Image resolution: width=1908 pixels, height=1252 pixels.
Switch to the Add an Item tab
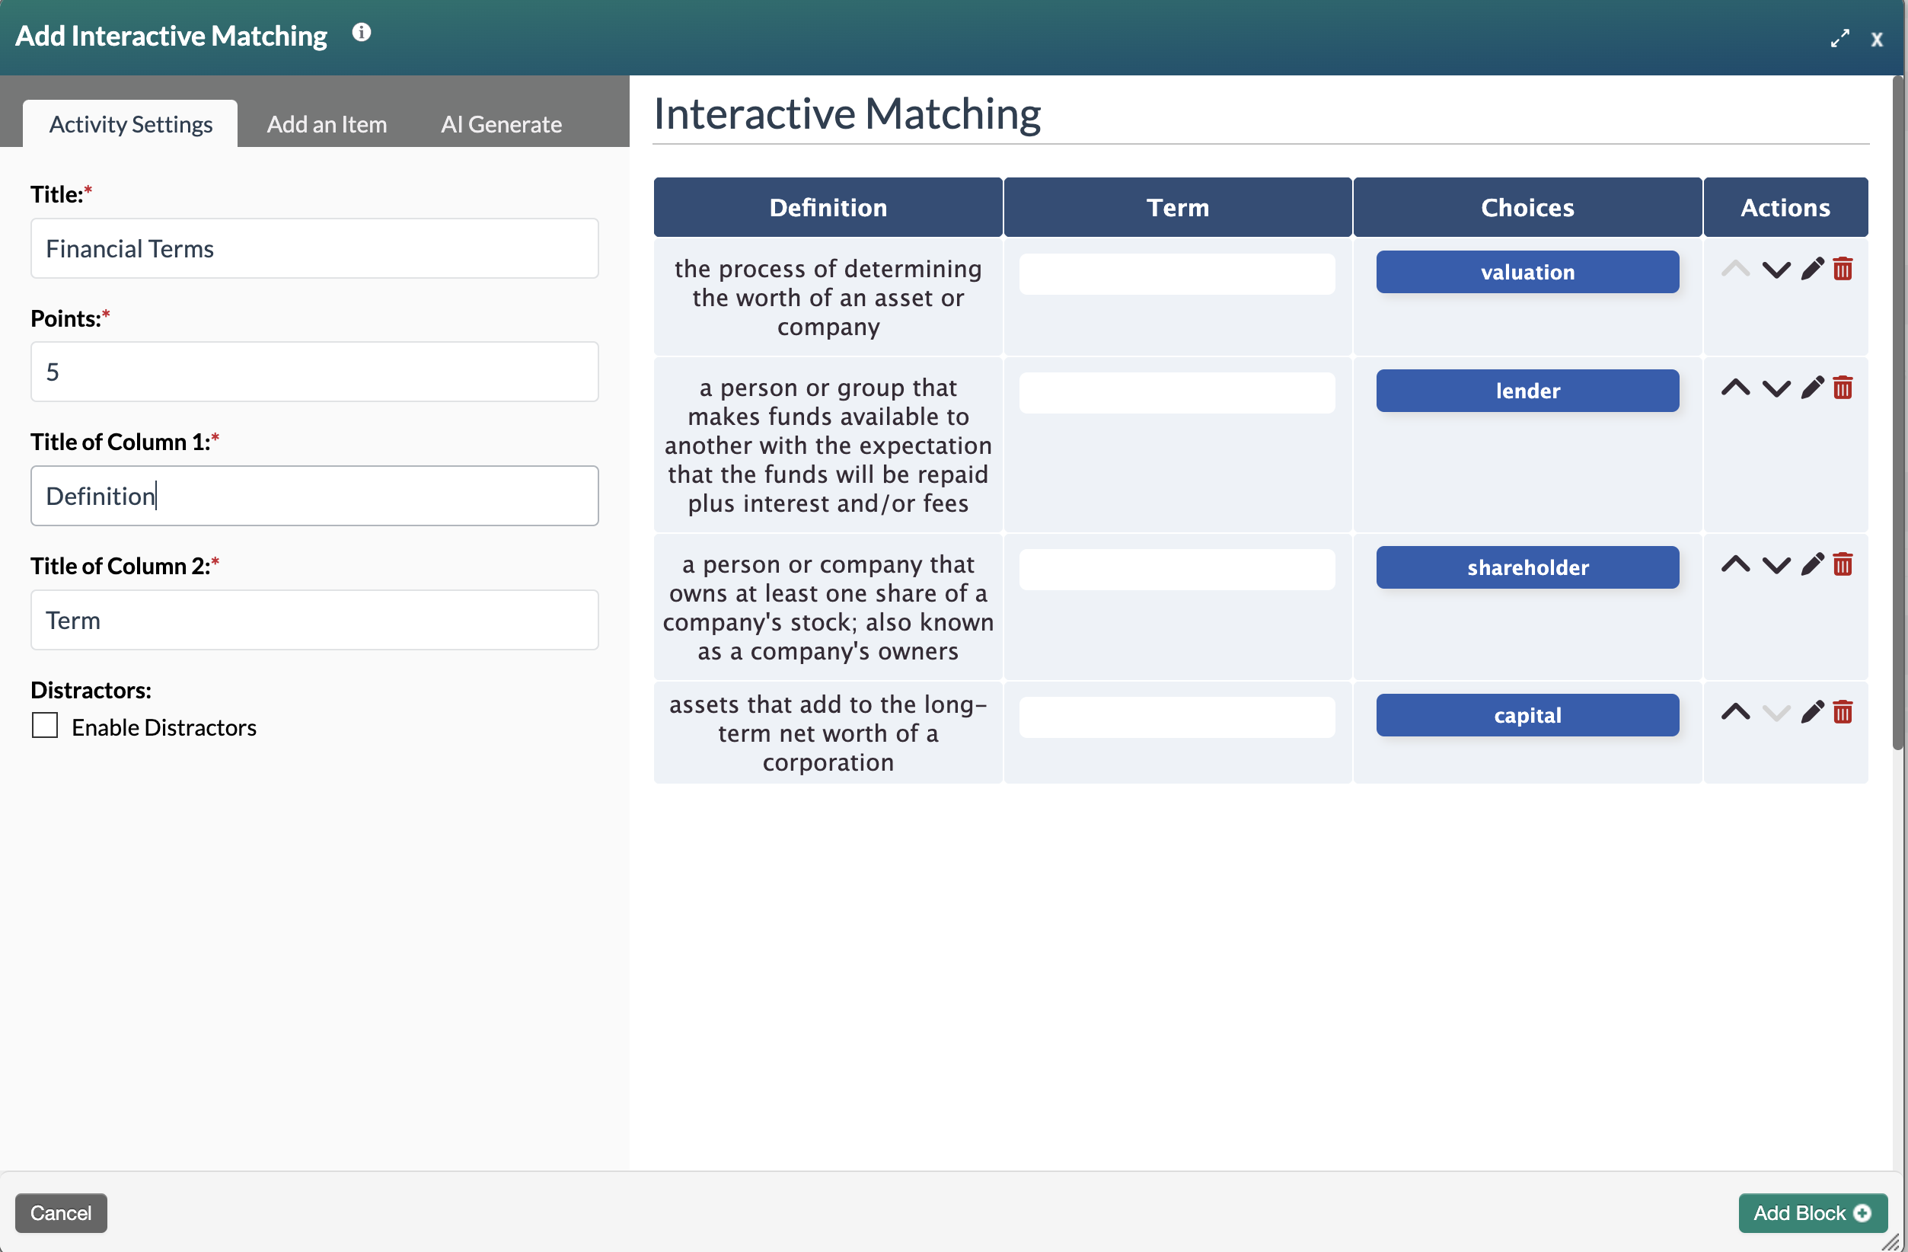coord(327,124)
